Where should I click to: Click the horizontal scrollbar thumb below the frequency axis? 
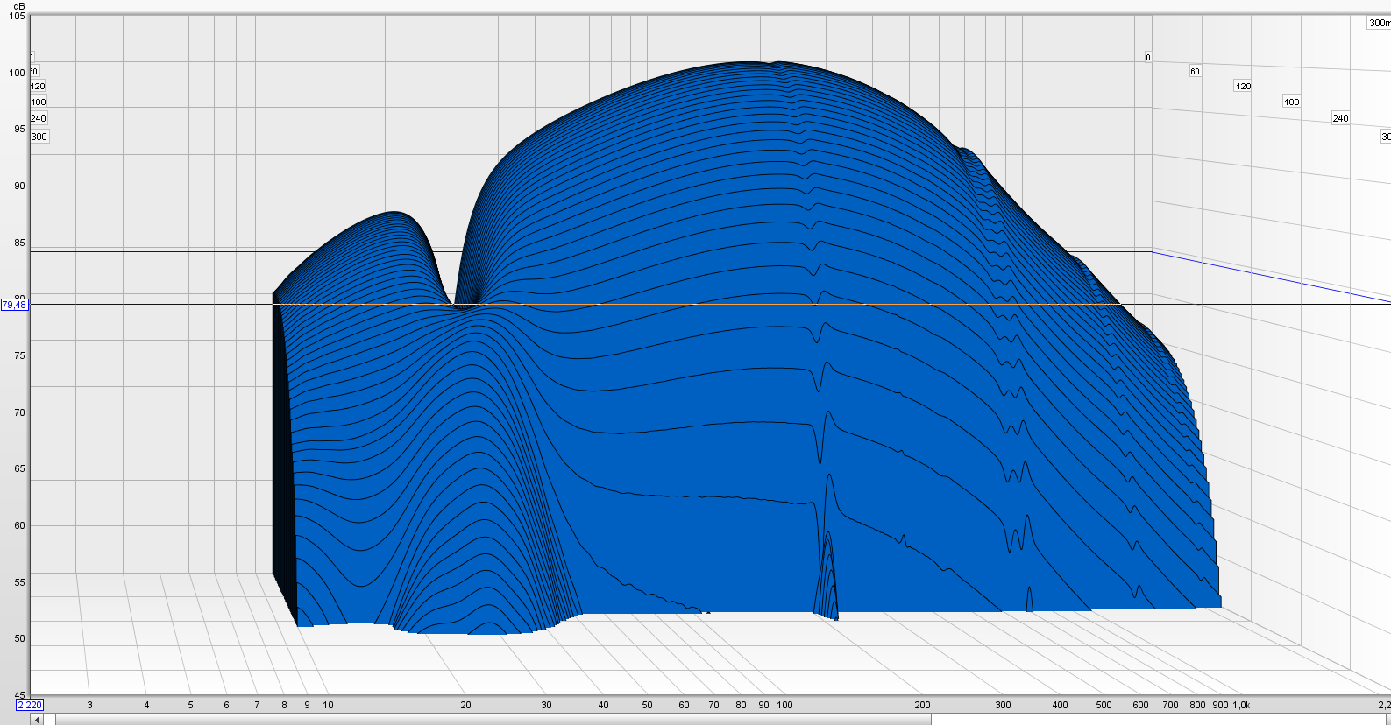click(x=493, y=720)
